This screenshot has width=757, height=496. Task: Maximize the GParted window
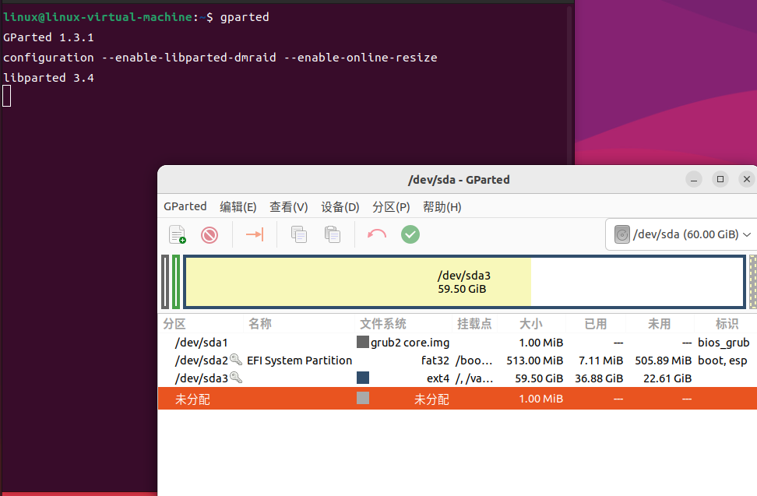720,180
